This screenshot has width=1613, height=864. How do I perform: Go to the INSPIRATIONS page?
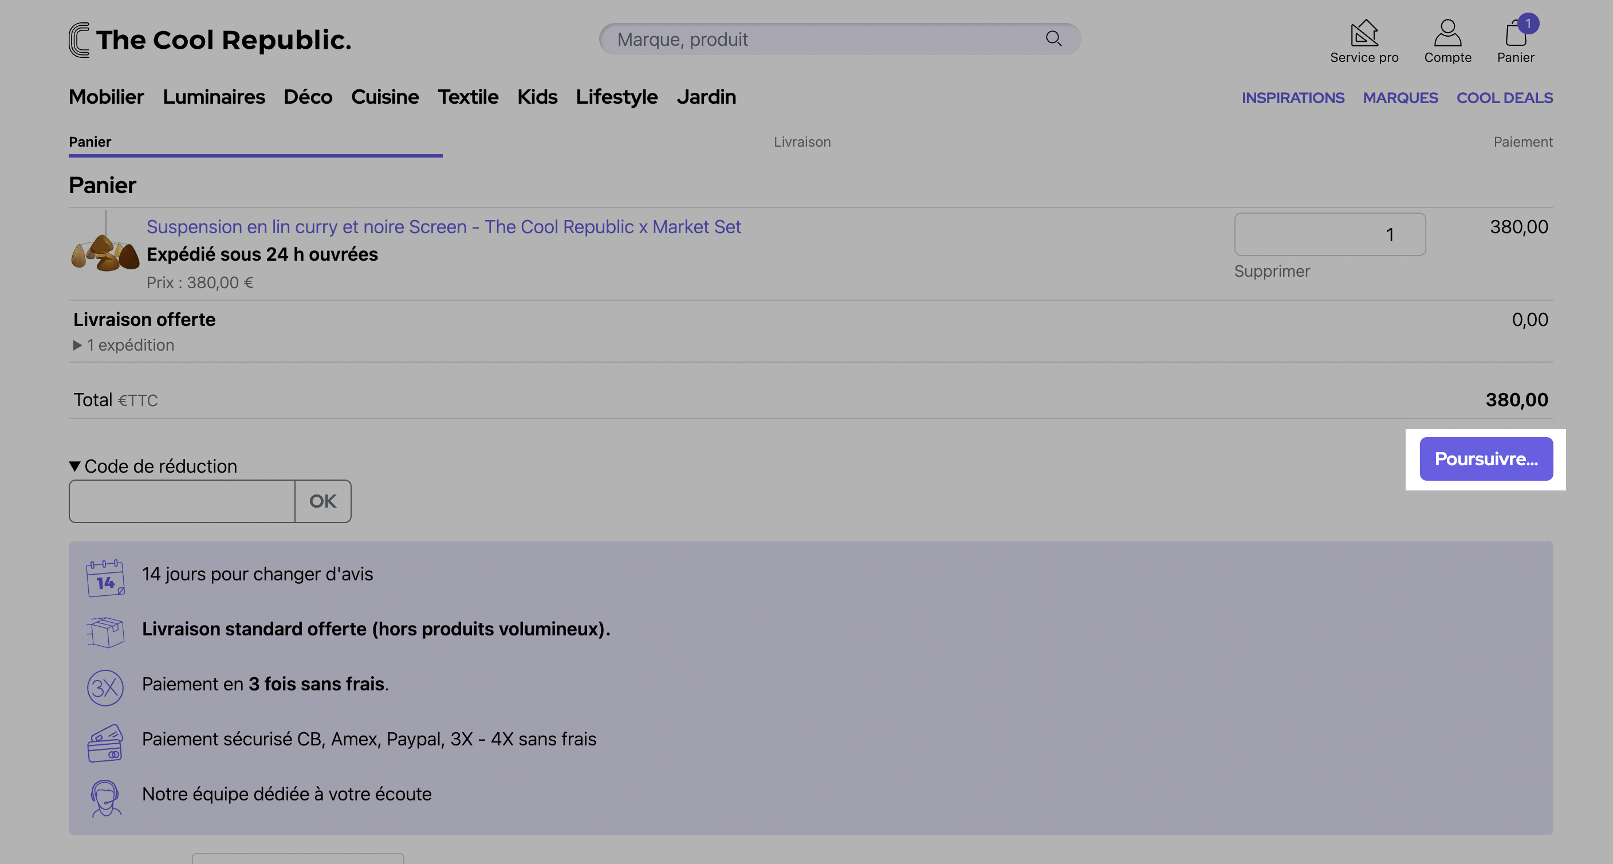[1293, 98]
